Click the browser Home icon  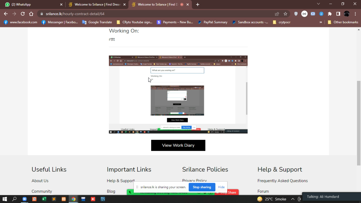click(31, 14)
